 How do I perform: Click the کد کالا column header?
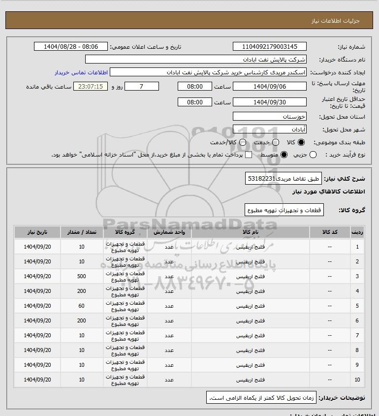coord(330,232)
